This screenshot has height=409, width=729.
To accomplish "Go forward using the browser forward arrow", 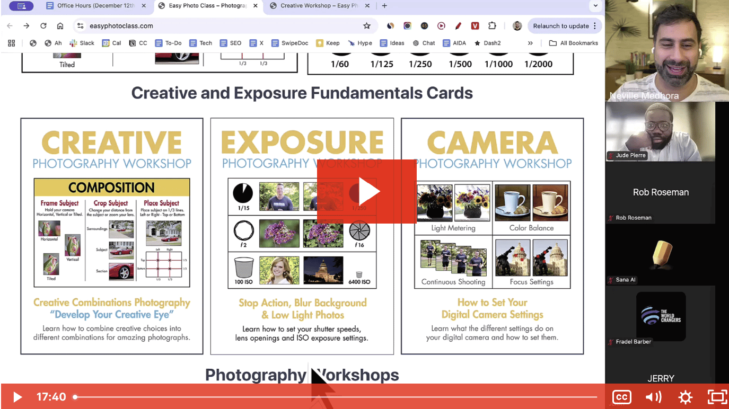I will (27, 25).
